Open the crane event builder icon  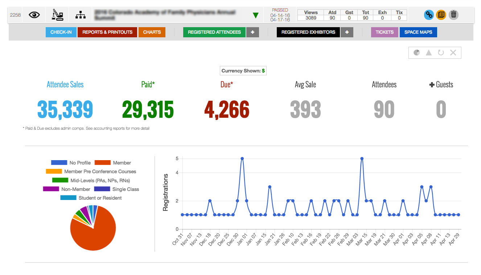57,15
